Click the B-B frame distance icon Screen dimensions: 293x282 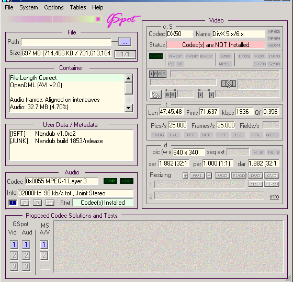170,93
